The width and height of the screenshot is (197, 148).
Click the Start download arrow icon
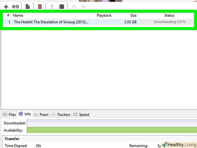click(52, 7)
